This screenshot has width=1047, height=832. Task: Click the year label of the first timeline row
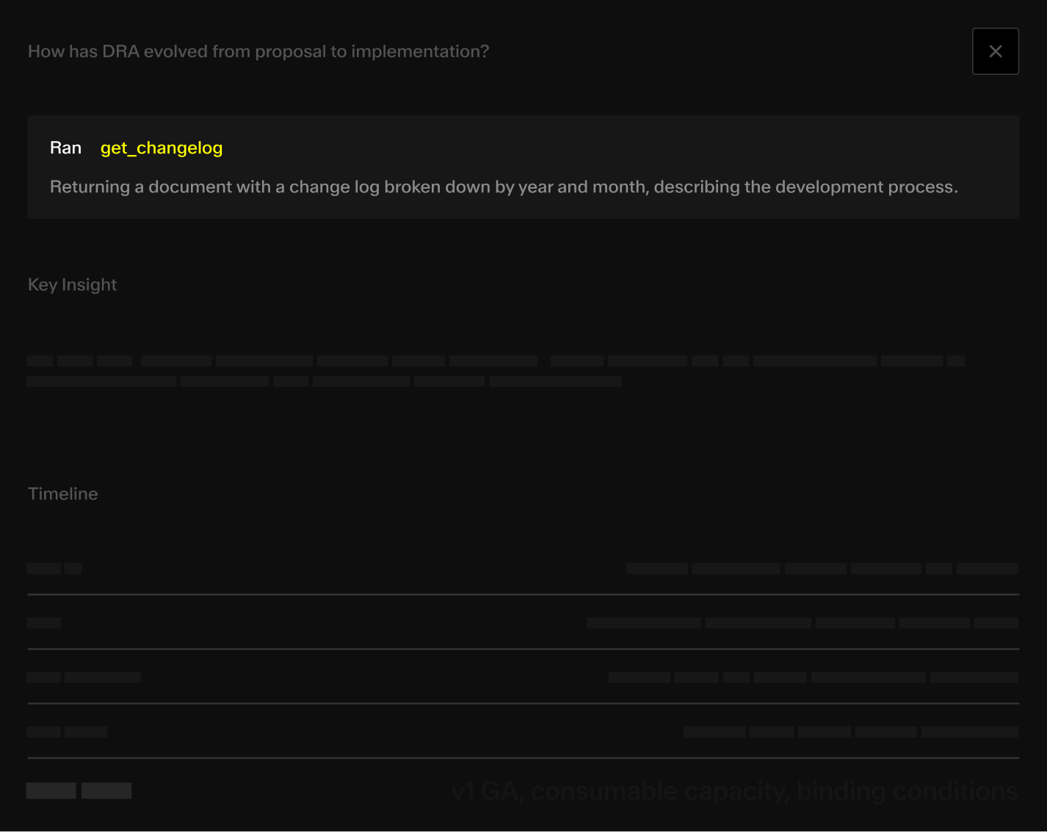tap(43, 568)
